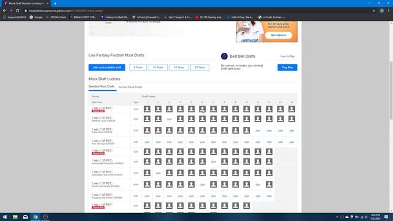The width and height of the screenshot is (393, 221).
Task: Join draft position 8 in Run and Gun room
Action: (x=224, y=142)
